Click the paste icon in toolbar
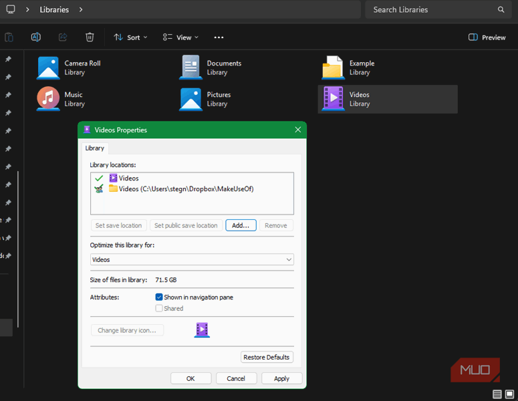518x401 pixels. point(9,37)
